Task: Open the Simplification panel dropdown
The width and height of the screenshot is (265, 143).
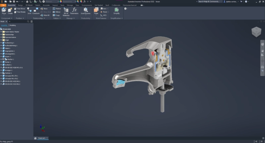Action: point(117,18)
